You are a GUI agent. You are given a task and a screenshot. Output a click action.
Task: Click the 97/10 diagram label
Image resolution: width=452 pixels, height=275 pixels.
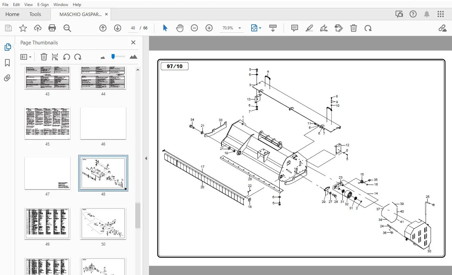click(175, 66)
